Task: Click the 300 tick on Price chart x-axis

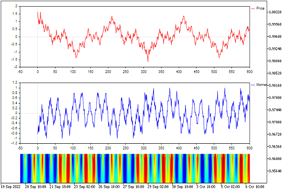Action: (x=143, y=72)
